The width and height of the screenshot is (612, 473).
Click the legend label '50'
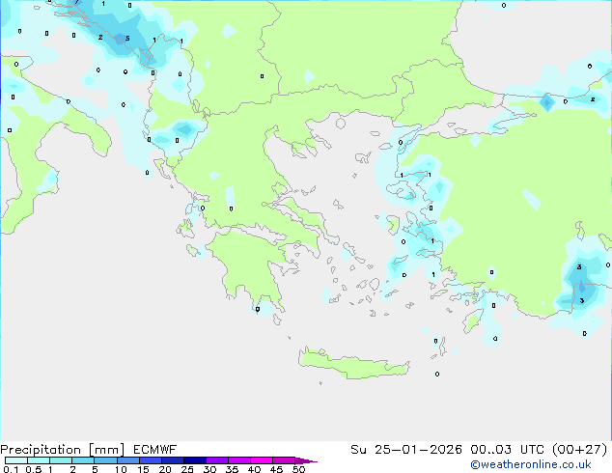click(x=298, y=469)
